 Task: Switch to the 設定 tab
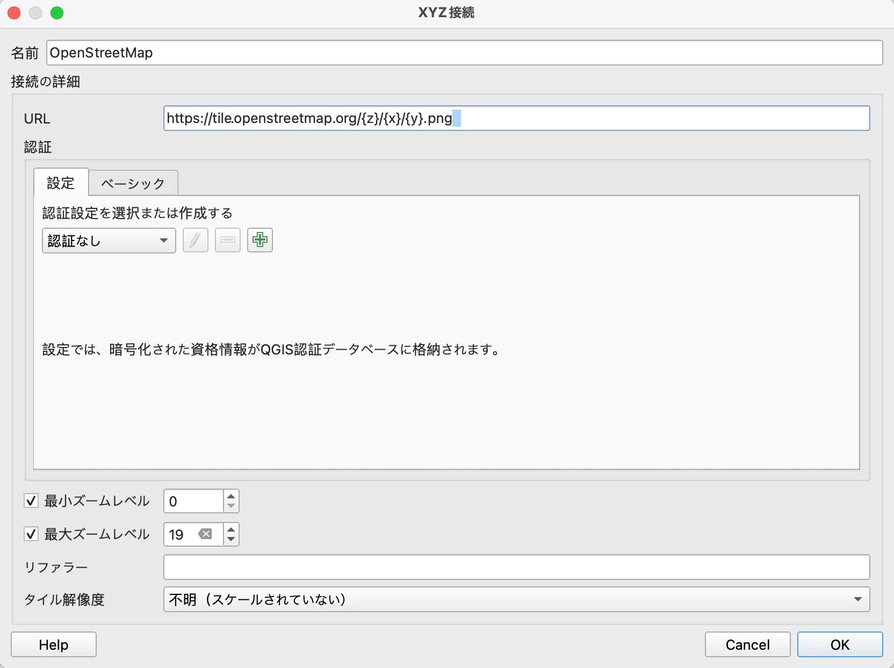61,183
